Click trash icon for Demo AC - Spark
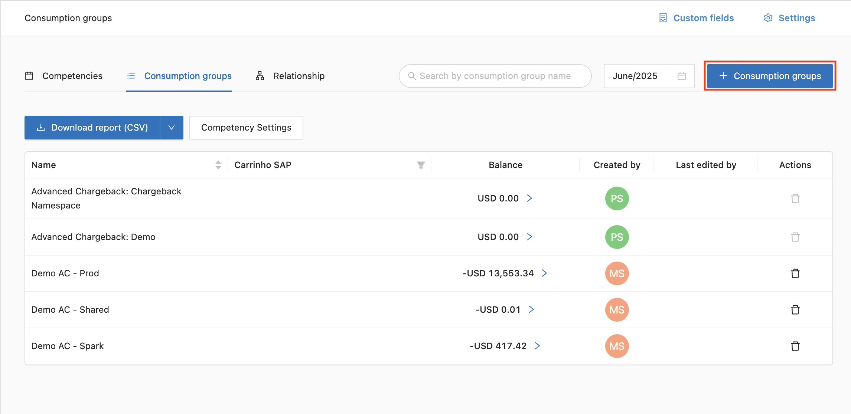This screenshot has width=851, height=414. [x=795, y=346]
